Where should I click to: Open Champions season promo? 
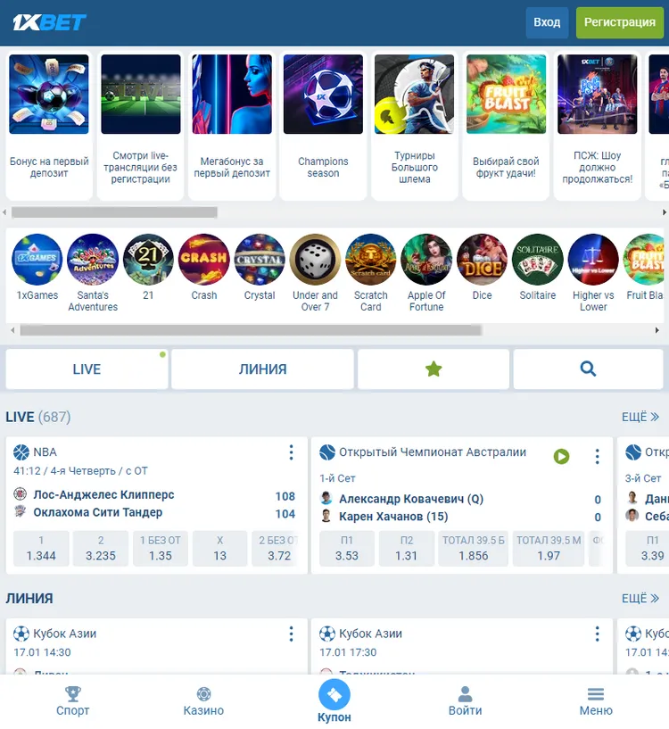pyautogui.click(x=323, y=126)
